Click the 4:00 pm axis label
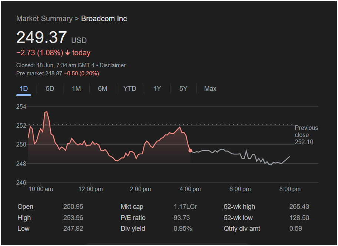The height and width of the screenshot is (246, 338). (x=190, y=189)
